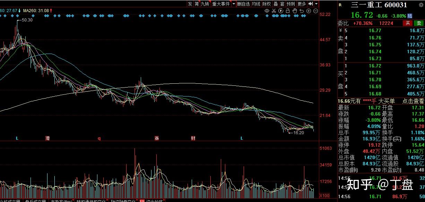This screenshot has width=425, height=202.
Task: Open the dropdown arrow next to 重大事件
Action: (x=234, y=4)
